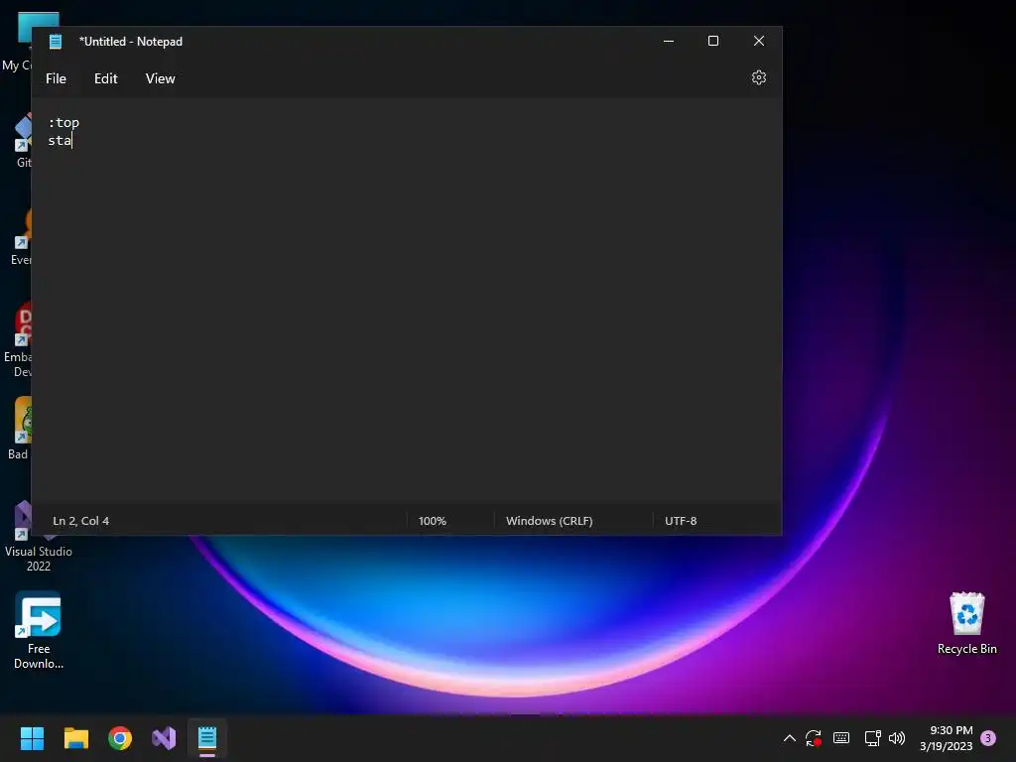The image size is (1016, 762).
Task: Select the Free Downlo... desktop shortcut
Action: coord(39,630)
